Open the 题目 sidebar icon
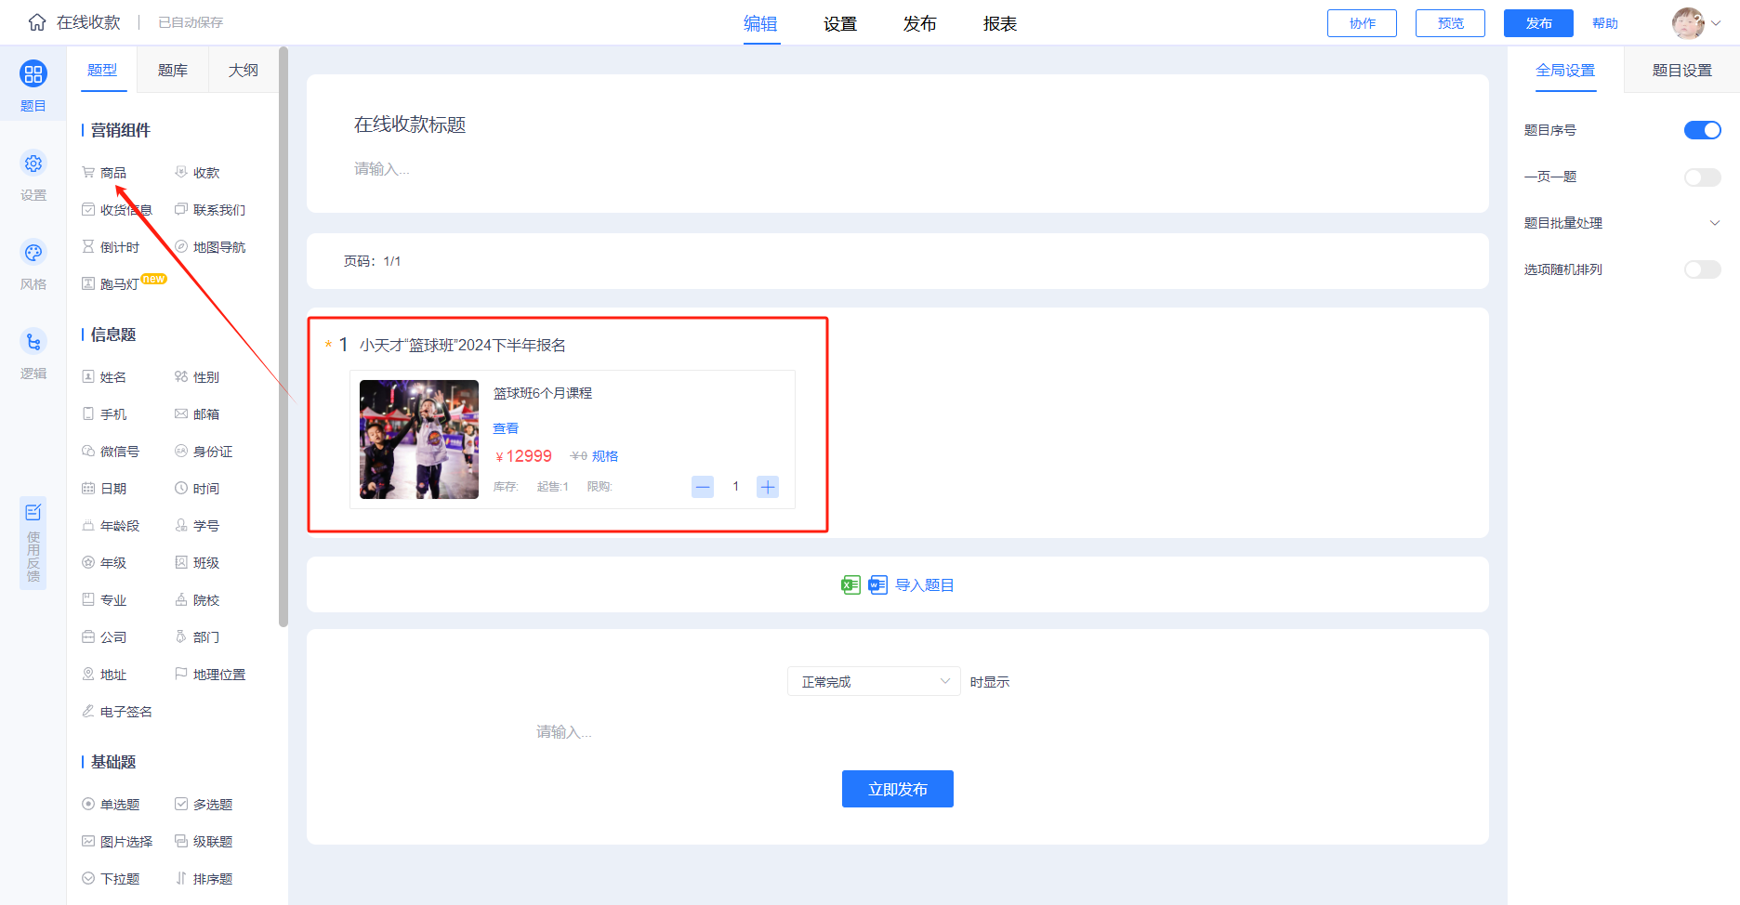Viewport: 1740px width, 905px height. [x=33, y=74]
